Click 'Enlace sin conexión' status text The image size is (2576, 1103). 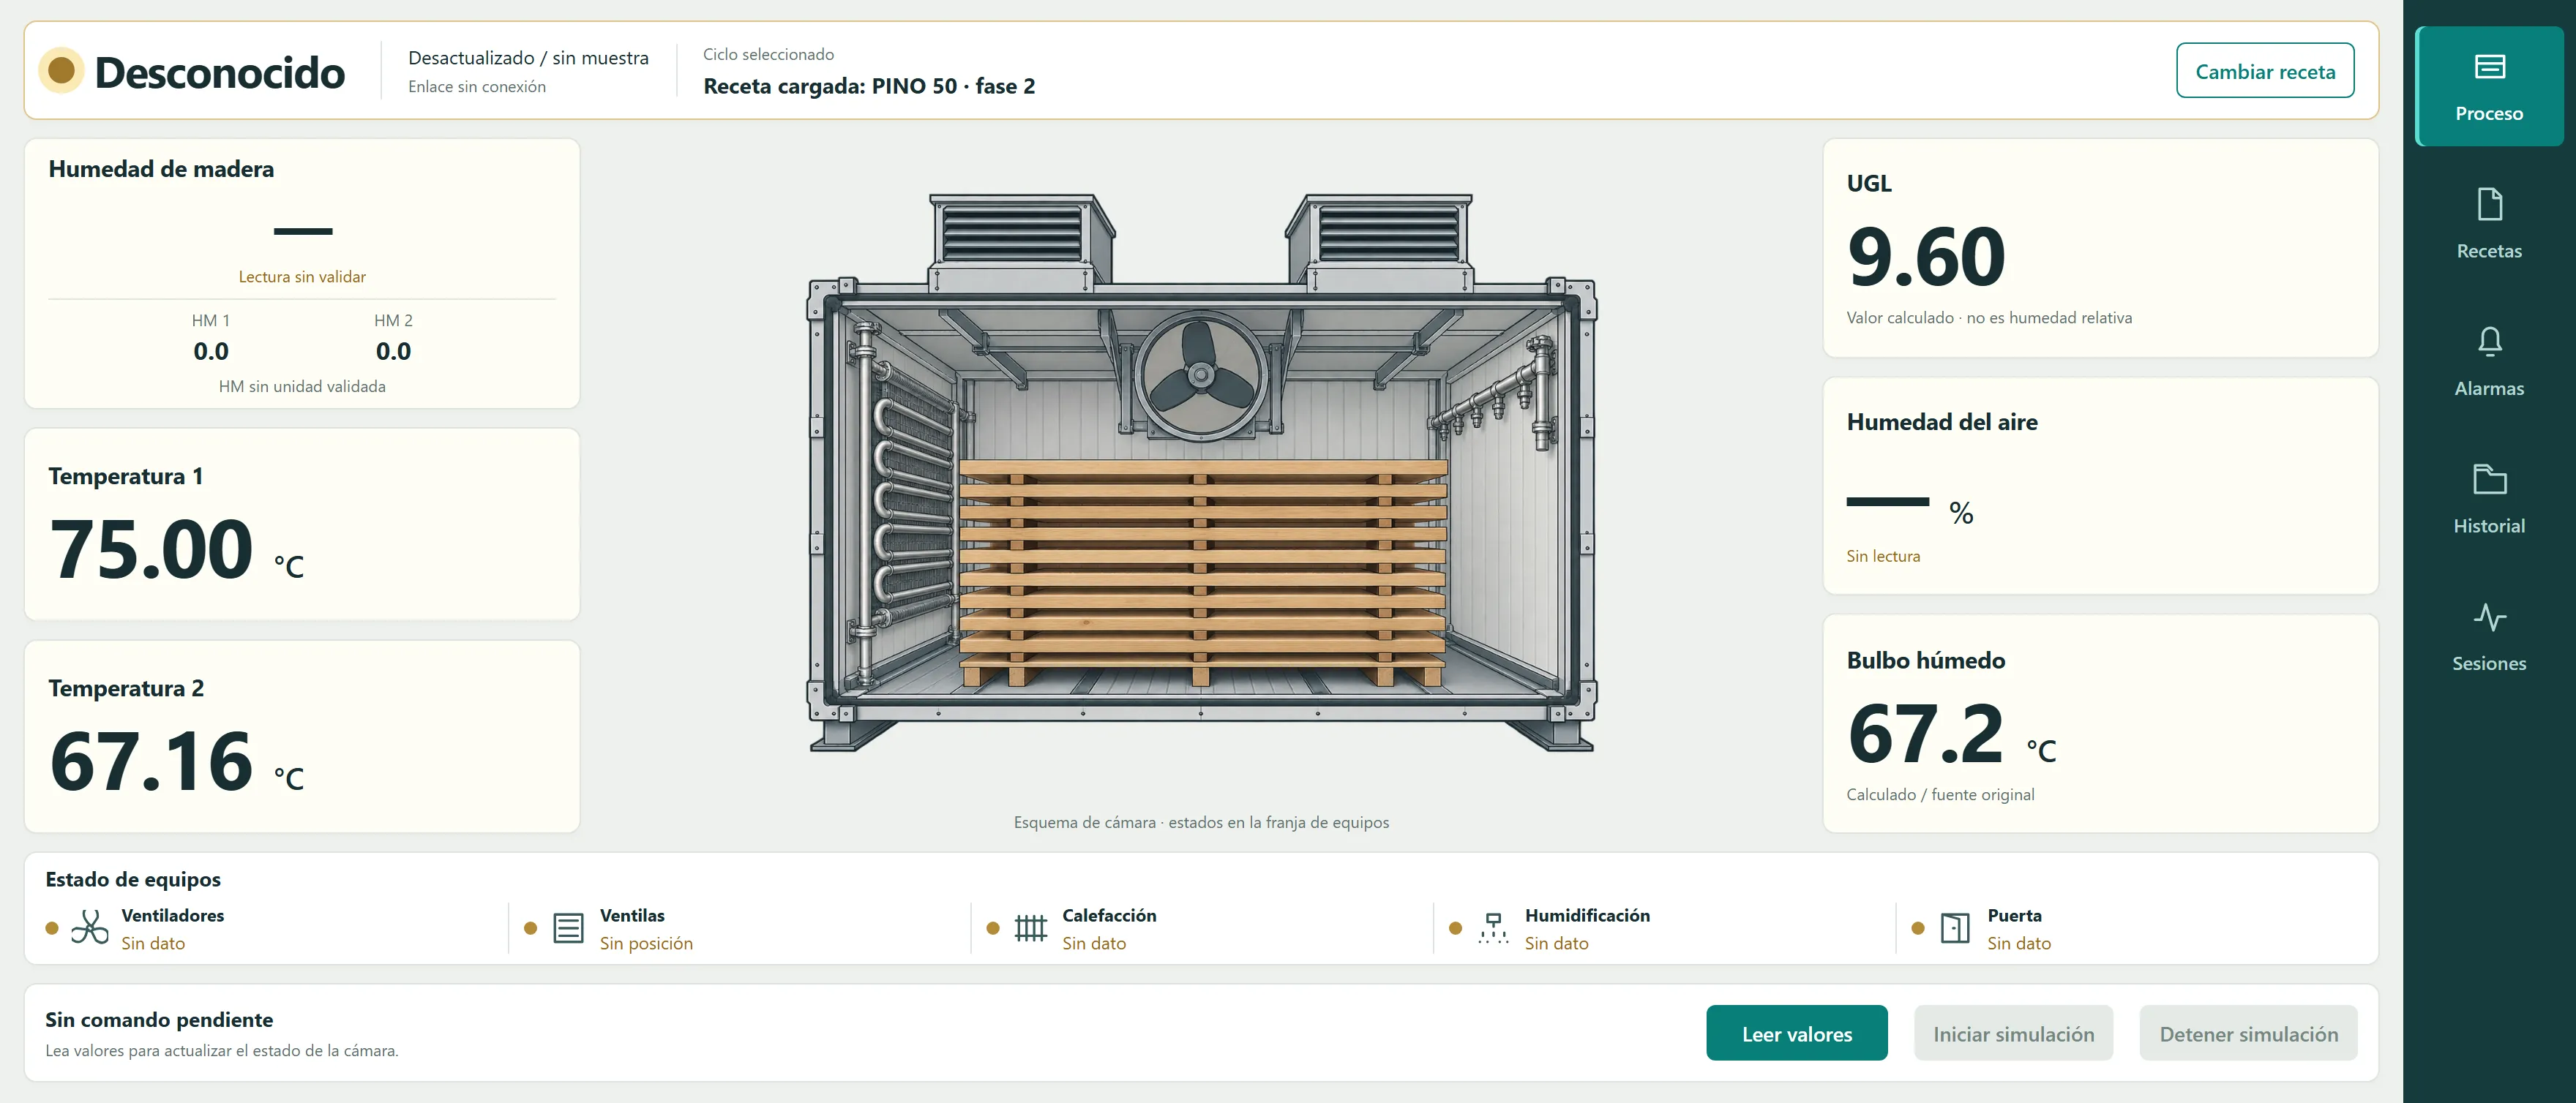click(477, 87)
